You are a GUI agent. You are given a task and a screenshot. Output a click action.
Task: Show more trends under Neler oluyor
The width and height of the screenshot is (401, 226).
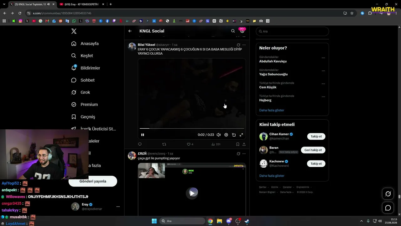(272, 110)
